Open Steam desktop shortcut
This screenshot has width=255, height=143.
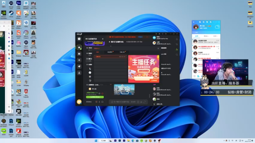(11, 14)
